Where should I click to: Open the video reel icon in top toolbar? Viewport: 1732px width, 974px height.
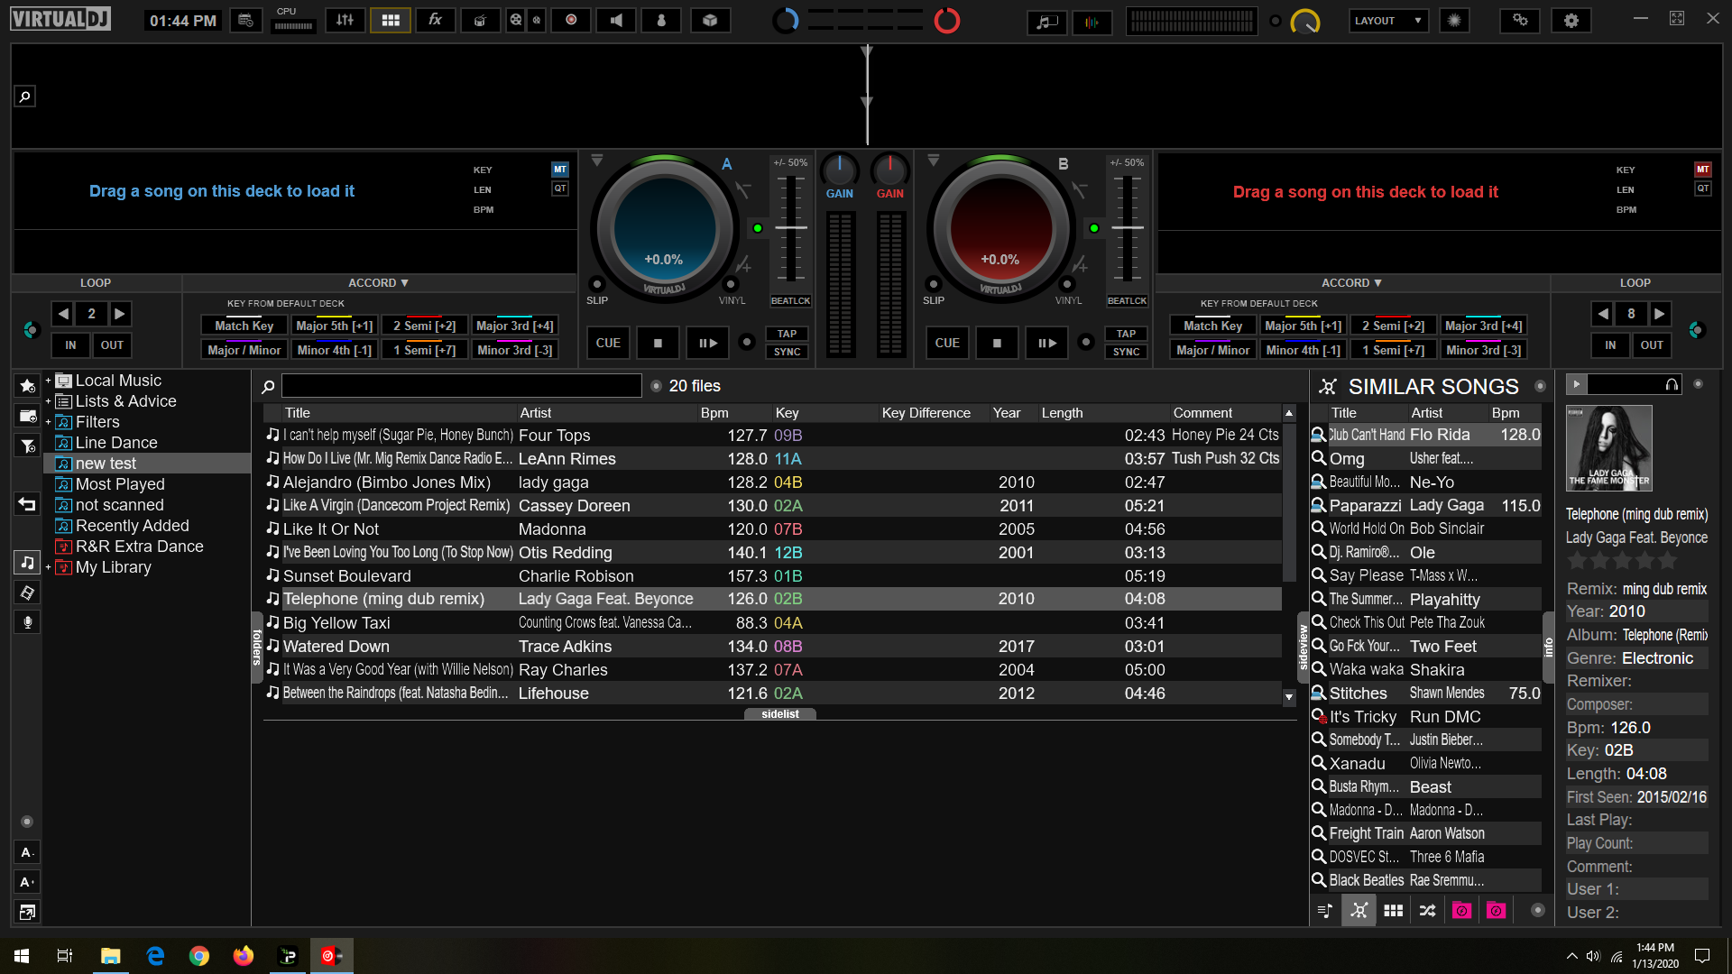click(515, 20)
